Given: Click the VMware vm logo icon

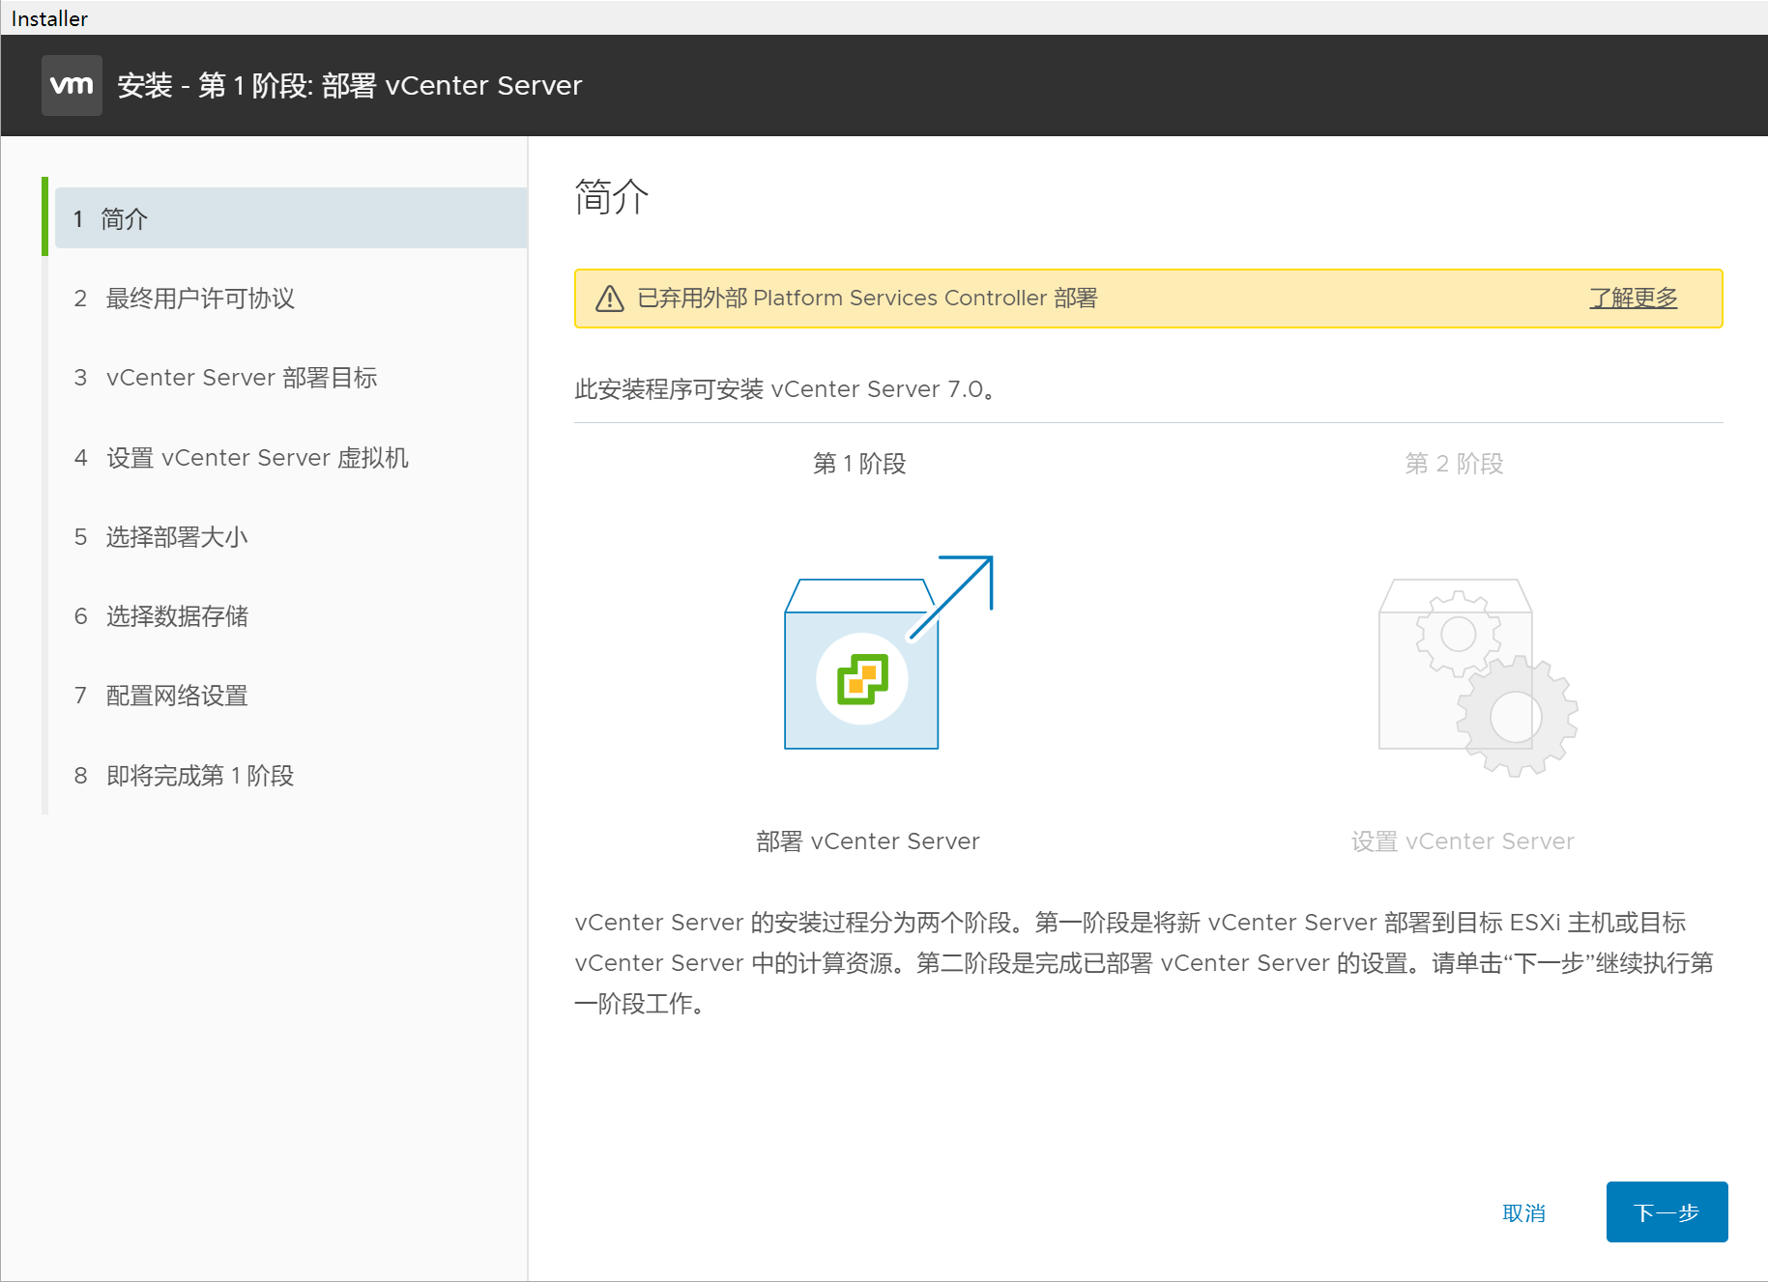Looking at the screenshot, I should [x=72, y=85].
